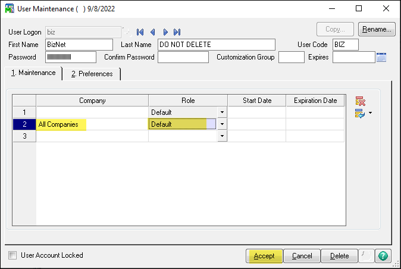Close the User Maintenance window
This screenshot has width=401, height=269.
(386, 8)
